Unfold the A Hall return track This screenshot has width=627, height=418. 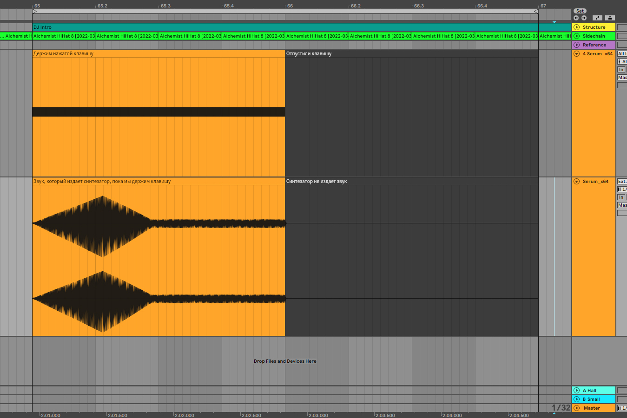pos(577,391)
